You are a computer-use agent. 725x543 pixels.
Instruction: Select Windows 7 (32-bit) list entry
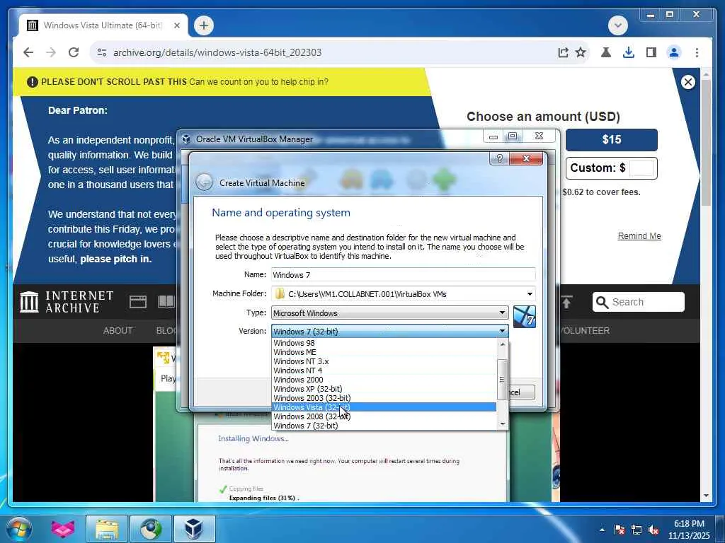tap(384, 426)
